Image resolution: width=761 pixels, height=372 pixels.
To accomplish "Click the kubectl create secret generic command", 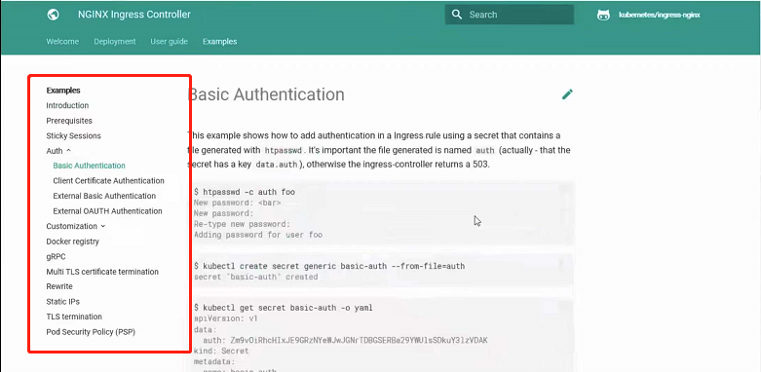I will (x=329, y=266).
